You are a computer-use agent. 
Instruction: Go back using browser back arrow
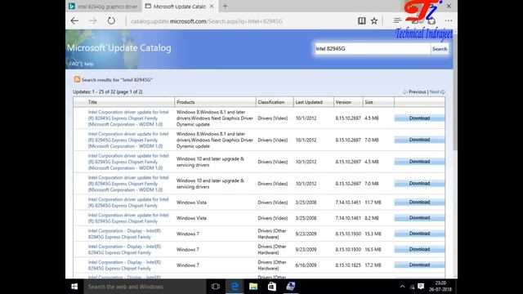(x=74, y=20)
